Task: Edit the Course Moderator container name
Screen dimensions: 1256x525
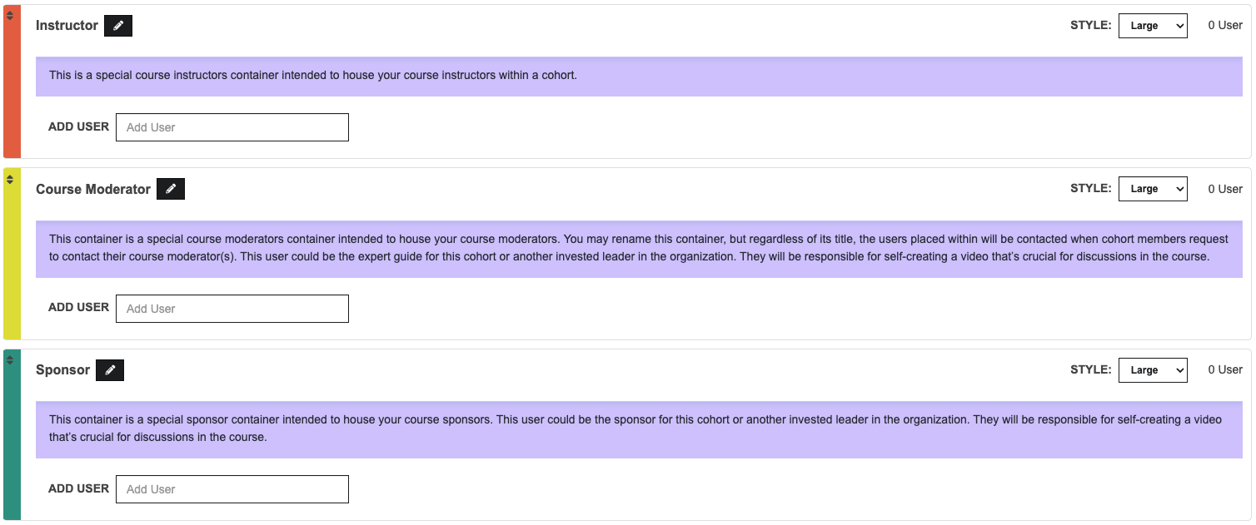Action: 171,189
